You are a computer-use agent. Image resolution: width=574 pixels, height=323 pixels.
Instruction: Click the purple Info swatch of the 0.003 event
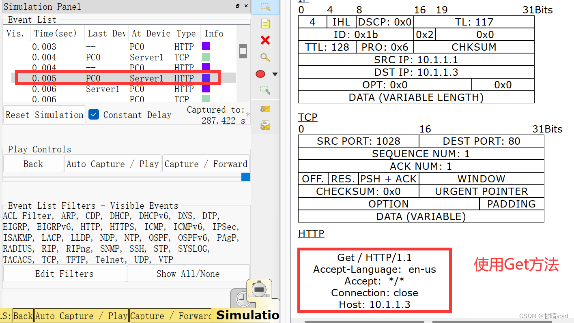coord(206,47)
